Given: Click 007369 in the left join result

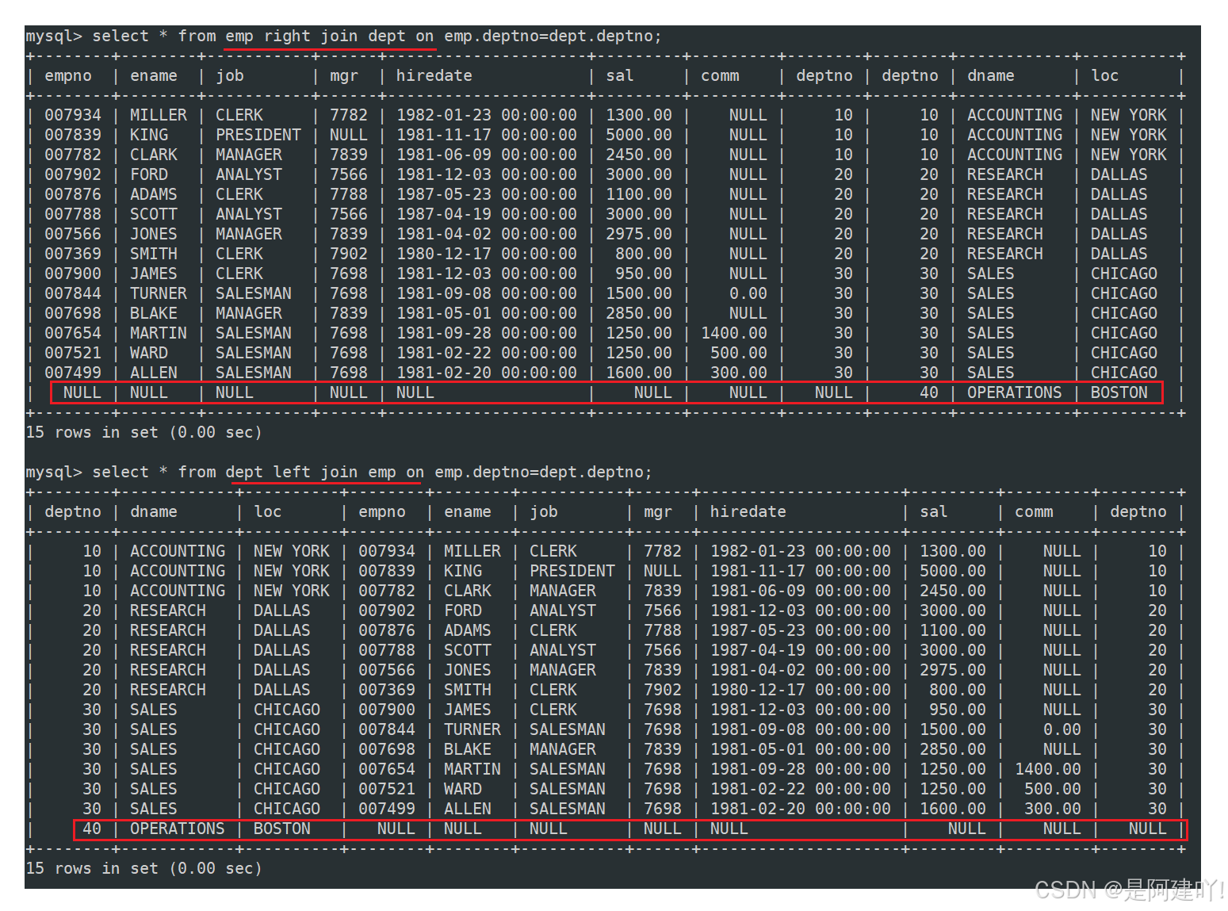Looking at the screenshot, I should (387, 691).
